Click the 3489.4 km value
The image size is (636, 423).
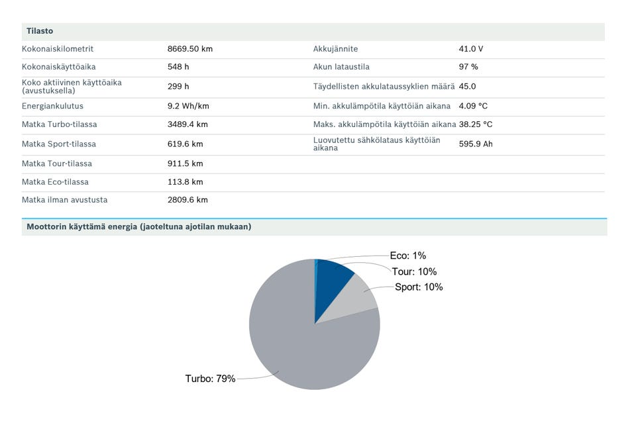(x=187, y=124)
